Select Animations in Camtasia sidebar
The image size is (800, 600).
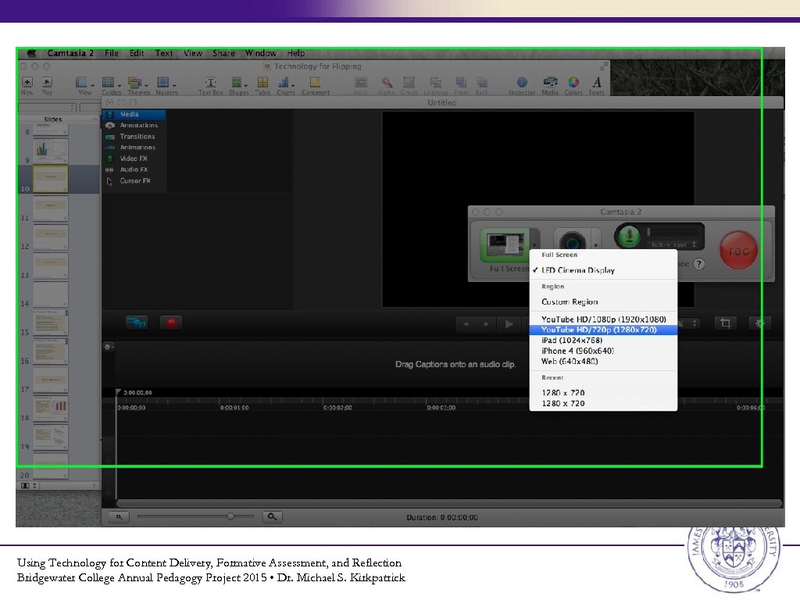pyautogui.click(x=134, y=148)
